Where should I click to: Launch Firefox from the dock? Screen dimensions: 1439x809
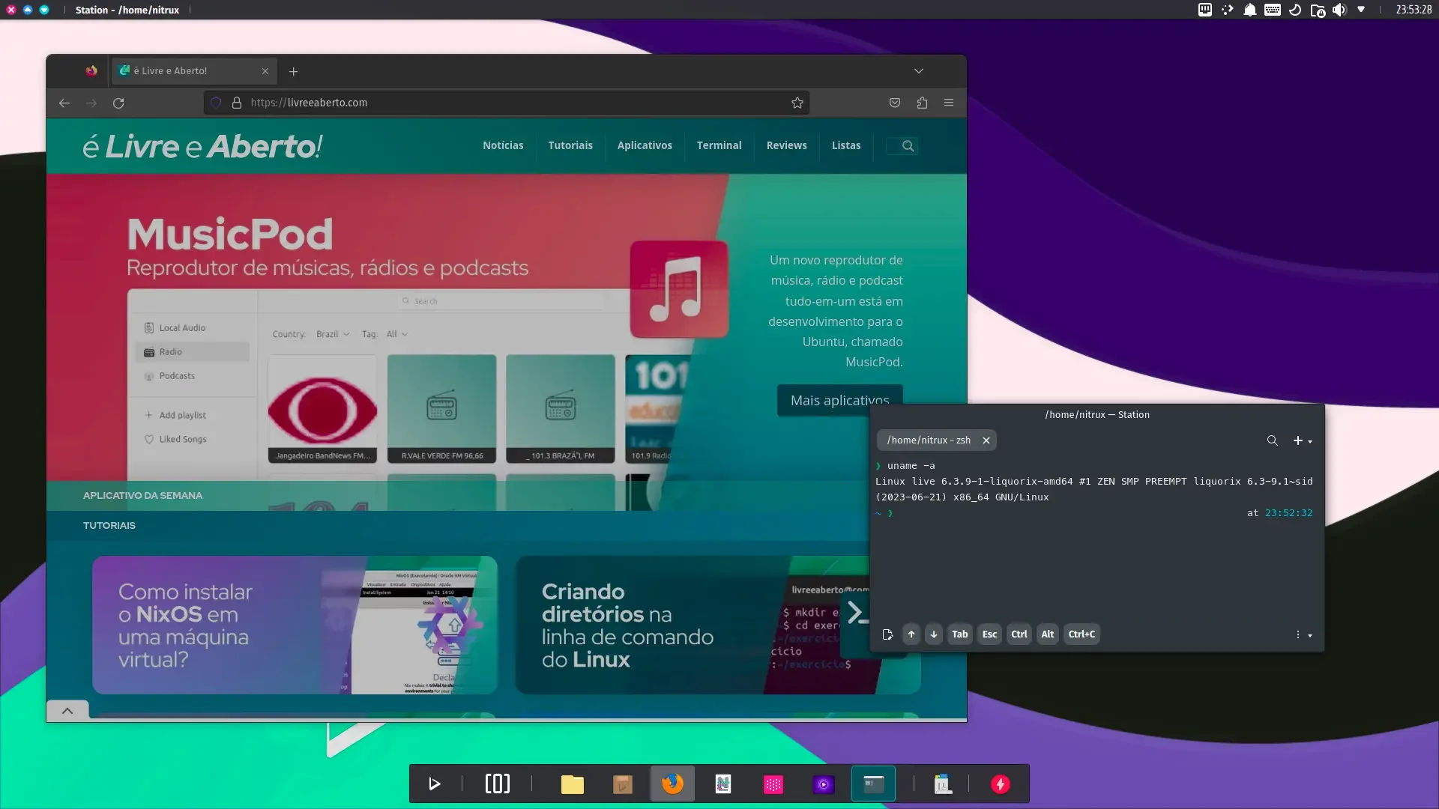[672, 784]
